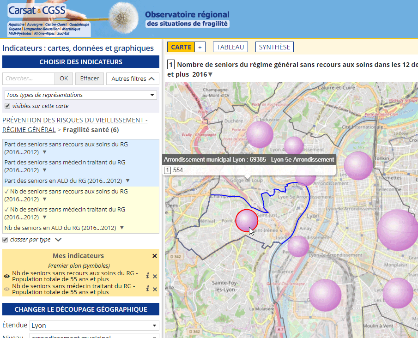418x338 pixels.
Task: Show info for the 'sans médecin traitant' indicator
Action: coord(147,289)
